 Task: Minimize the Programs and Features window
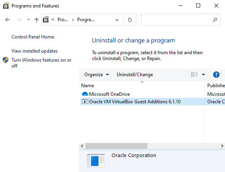[180, 6]
